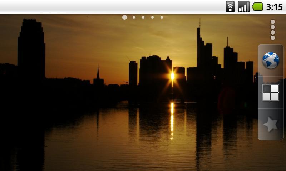Tap the 3:15 clock
This screenshot has width=286, height=171.
(274, 7)
